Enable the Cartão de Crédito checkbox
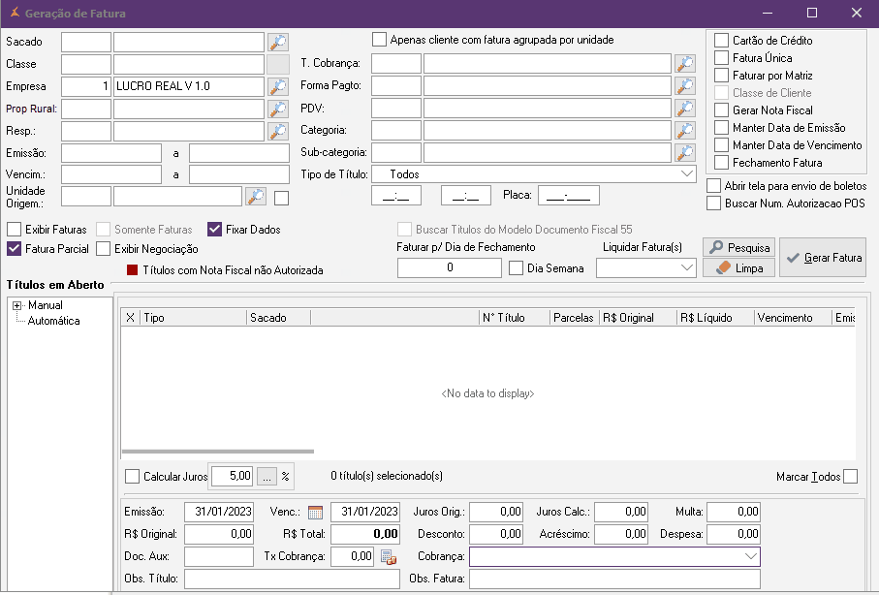879x595 pixels. 721,41
